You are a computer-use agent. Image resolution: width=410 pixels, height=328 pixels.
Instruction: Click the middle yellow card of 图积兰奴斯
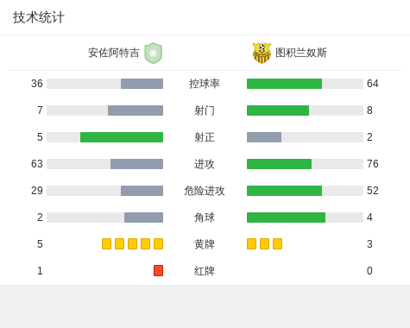(264, 243)
